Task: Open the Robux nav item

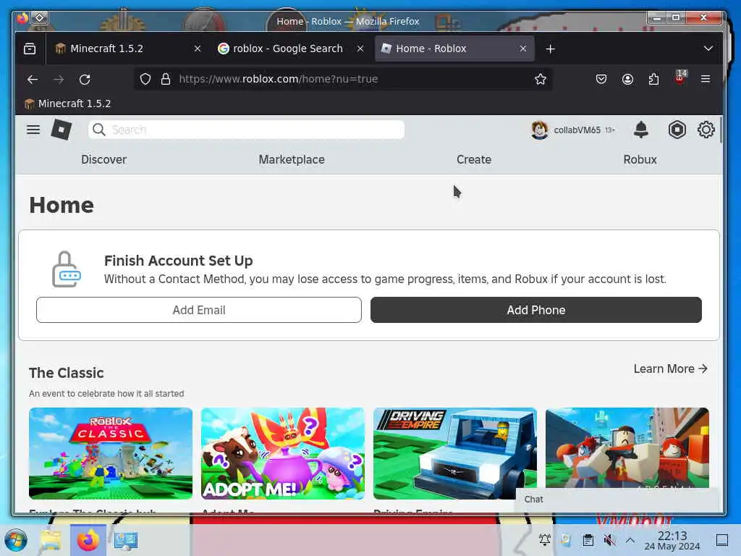Action: pyautogui.click(x=640, y=160)
